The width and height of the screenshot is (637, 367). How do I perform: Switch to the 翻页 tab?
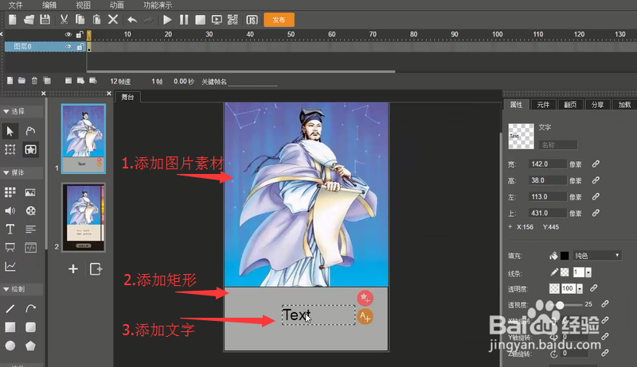click(x=570, y=105)
